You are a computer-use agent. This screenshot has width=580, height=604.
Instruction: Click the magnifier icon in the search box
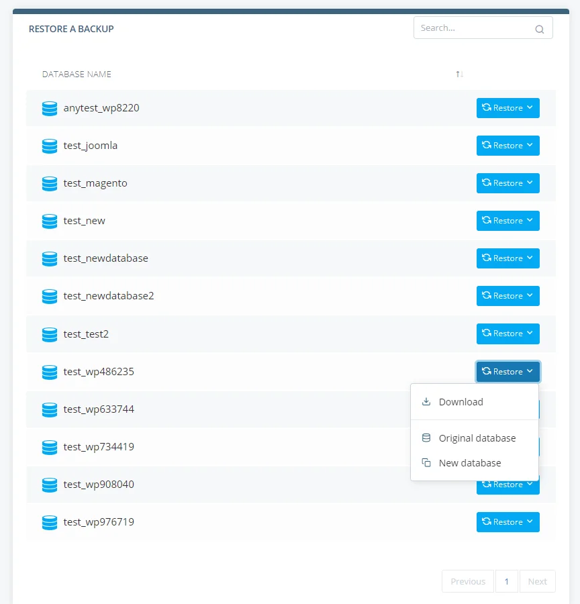[x=539, y=29]
